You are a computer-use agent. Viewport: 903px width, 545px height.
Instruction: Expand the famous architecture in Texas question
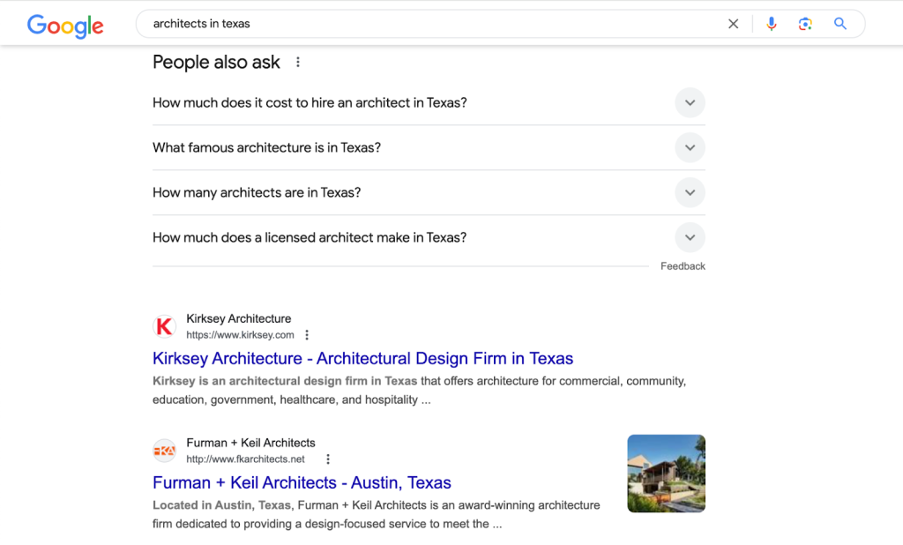(690, 148)
